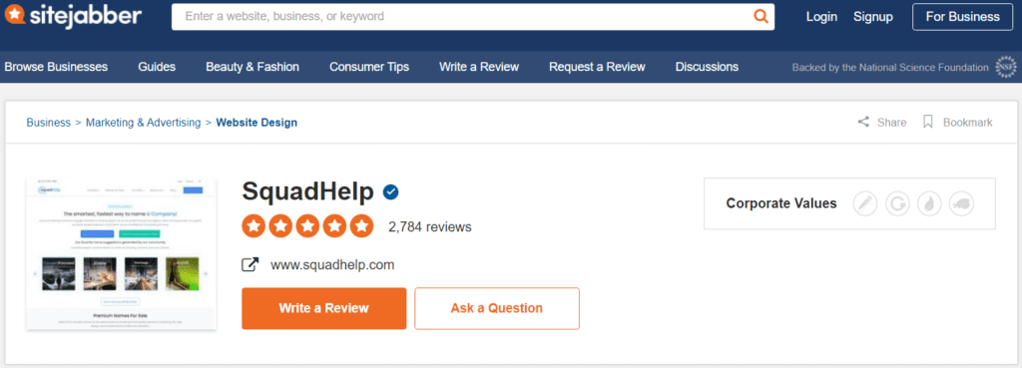Click the National Science Foundation NSF logo

pyautogui.click(x=1006, y=67)
